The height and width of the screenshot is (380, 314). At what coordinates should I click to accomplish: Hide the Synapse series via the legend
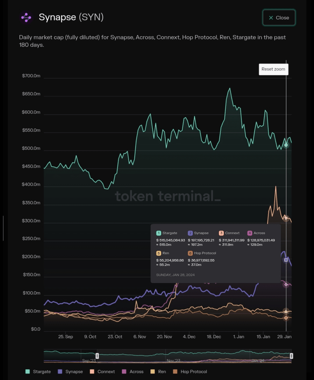pos(70,372)
